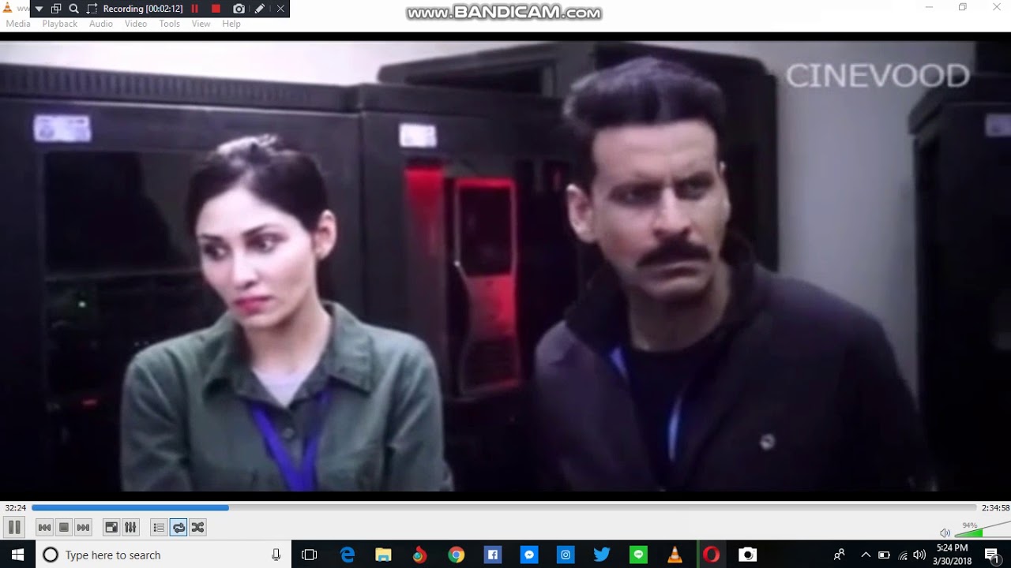Open LINE app in taskbar
The height and width of the screenshot is (568, 1011).
coord(638,555)
